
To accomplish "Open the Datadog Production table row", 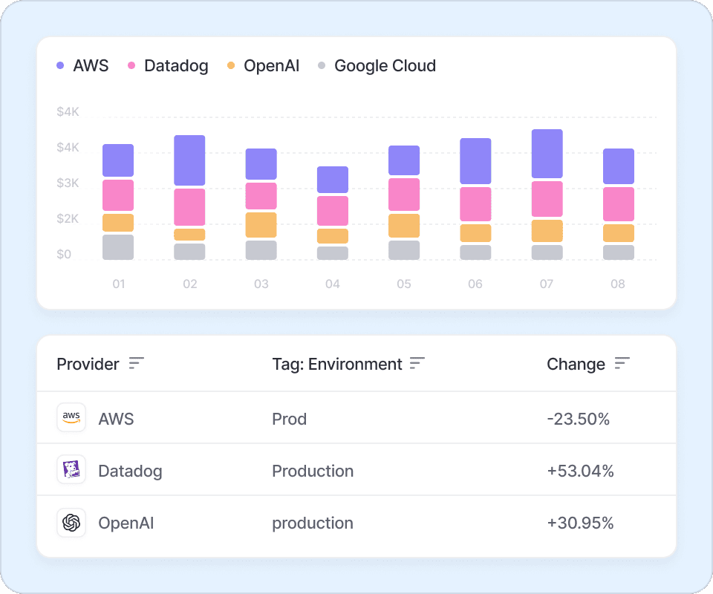I will pyautogui.click(x=356, y=471).
